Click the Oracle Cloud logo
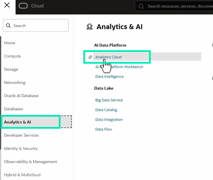The height and width of the screenshot is (180, 213). (x=23, y=6)
